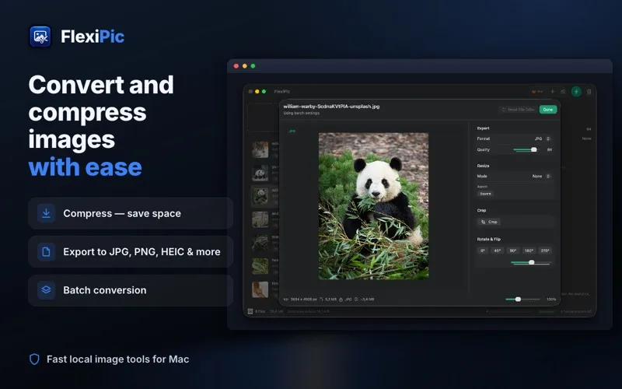Select the third highlighted panda thumbnail
This screenshot has height=389, width=622.
260,197
